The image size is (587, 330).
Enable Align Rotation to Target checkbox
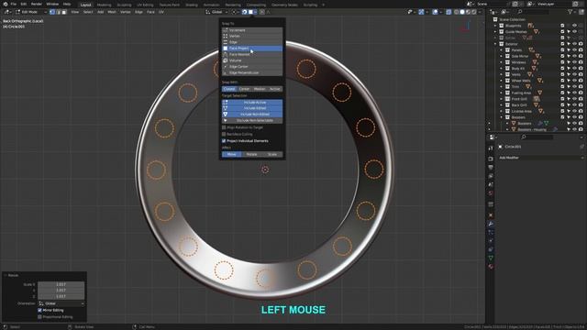[x=224, y=127]
